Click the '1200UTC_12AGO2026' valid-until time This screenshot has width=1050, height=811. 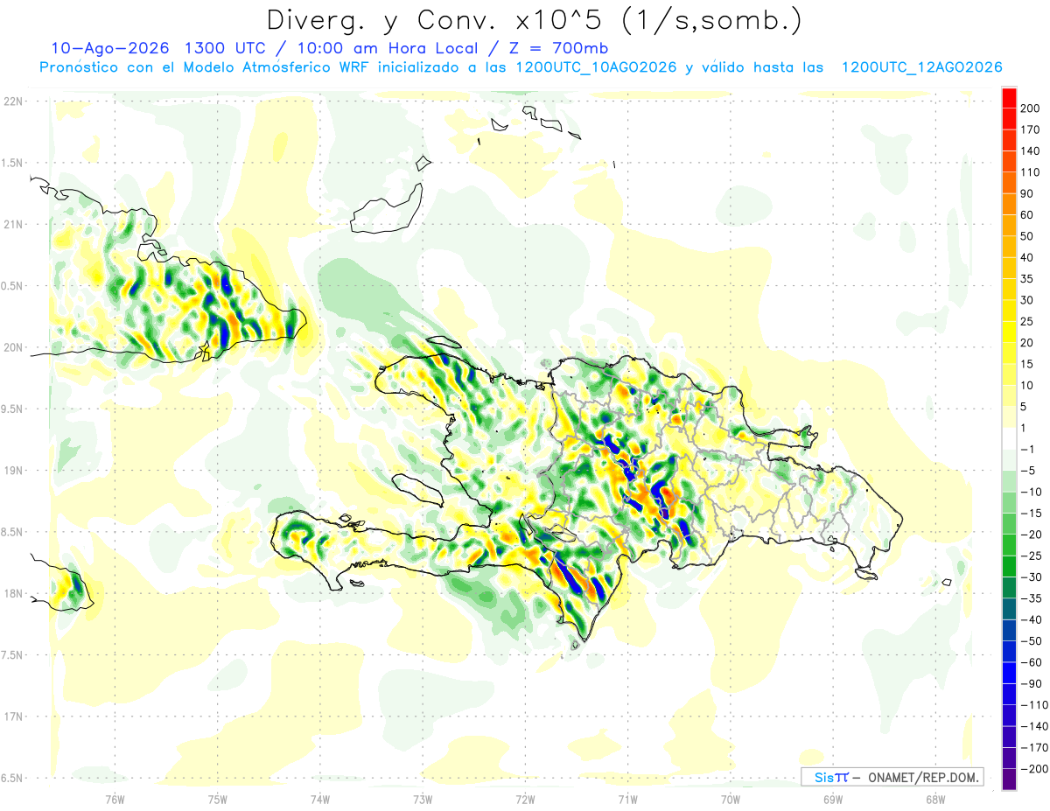coord(921,67)
